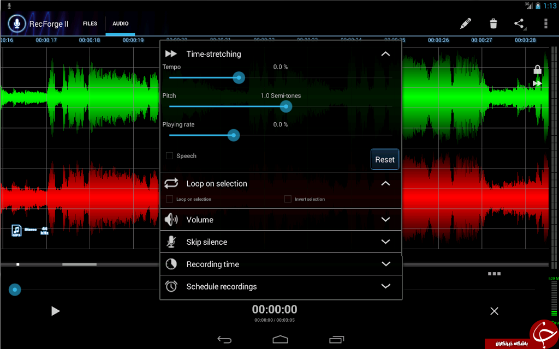Click the 1:13 status bar clock
Screen dimensions: 559x349
tap(550, 5)
